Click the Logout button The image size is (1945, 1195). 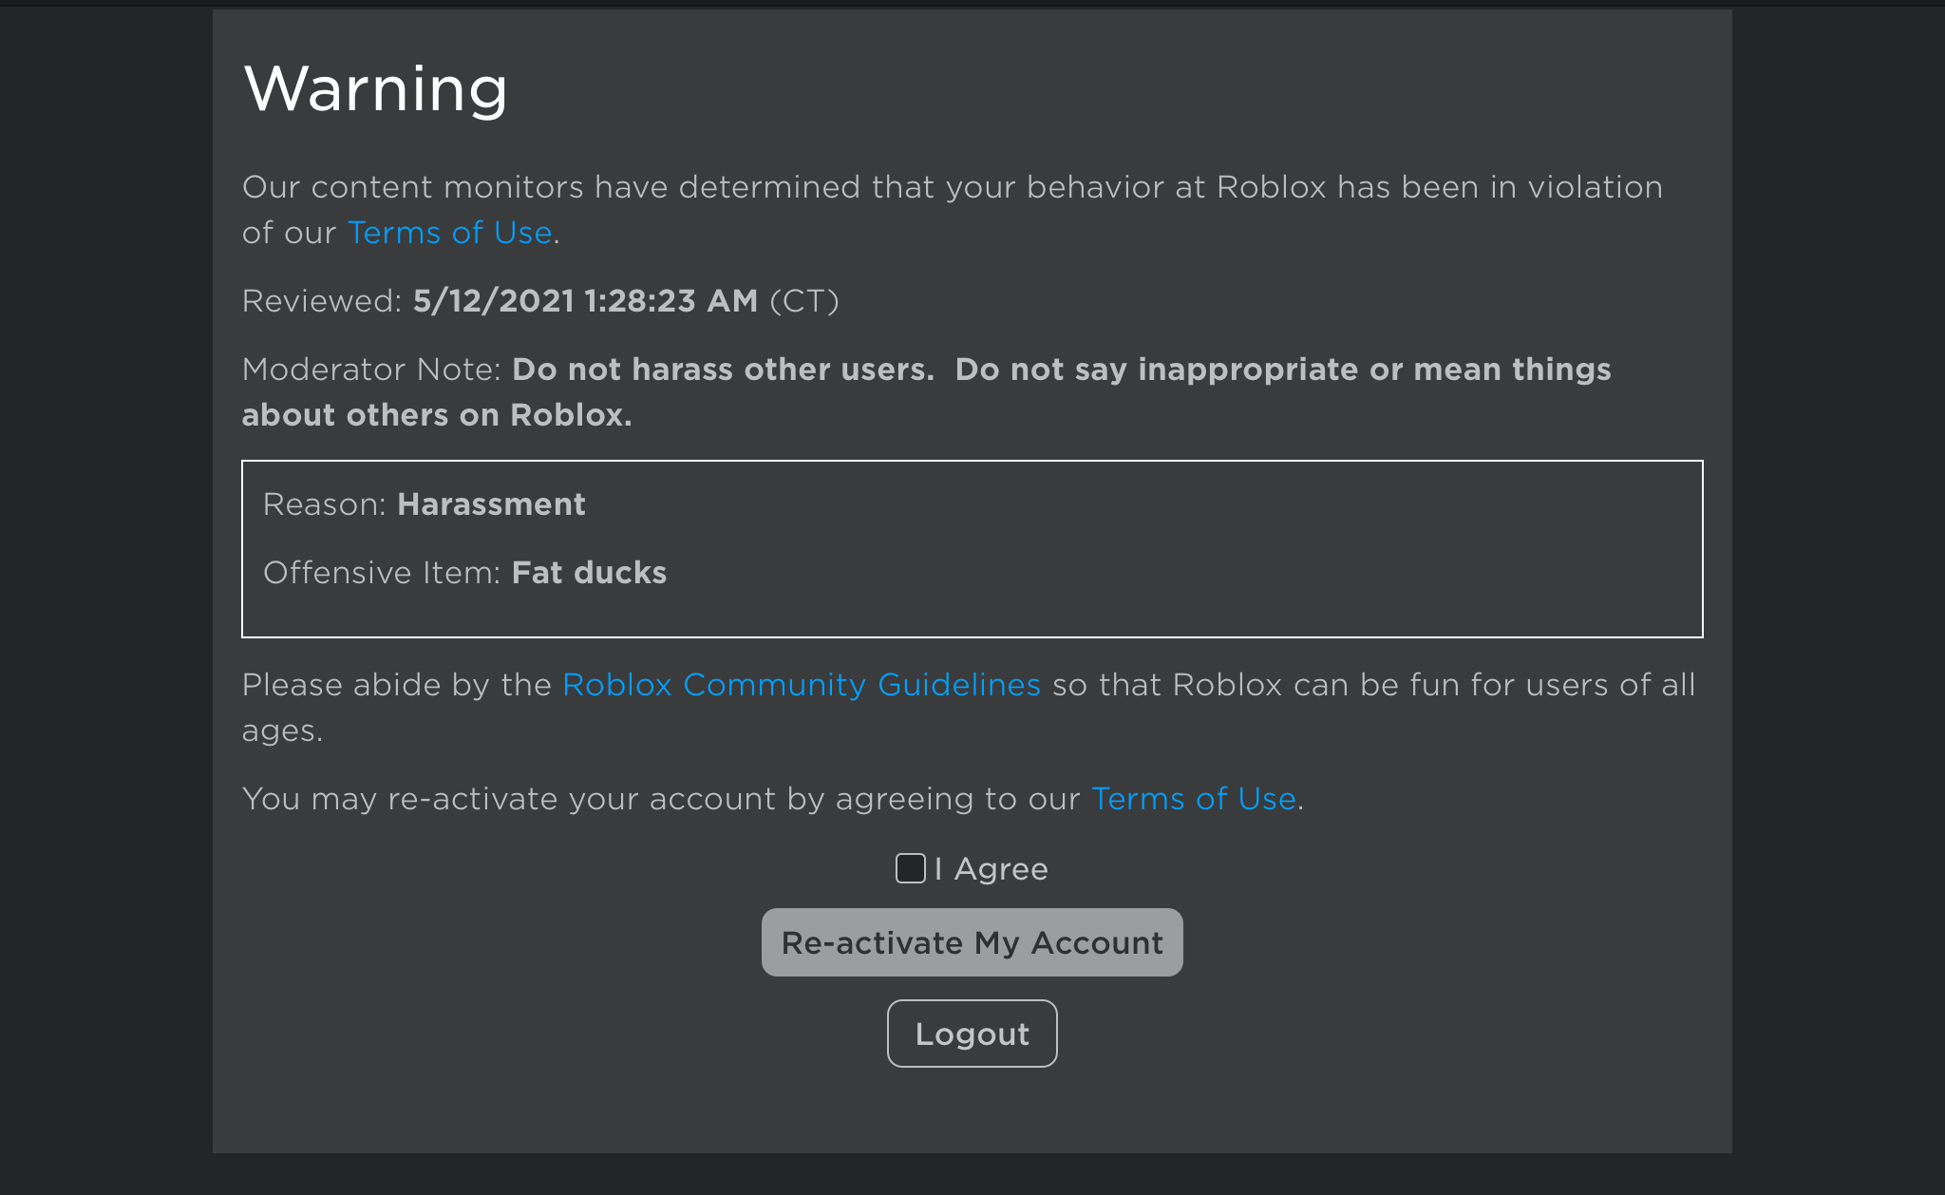pos(972,1034)
